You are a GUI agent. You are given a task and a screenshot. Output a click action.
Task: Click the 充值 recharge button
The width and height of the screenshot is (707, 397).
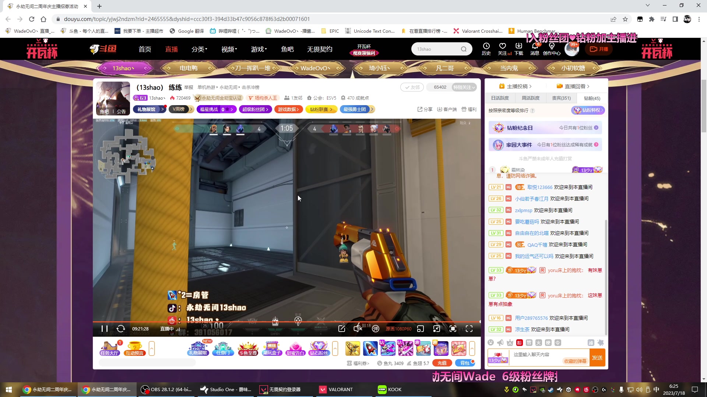coord(442,363)
